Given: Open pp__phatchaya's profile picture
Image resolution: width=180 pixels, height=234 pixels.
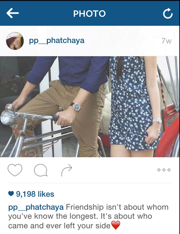Looking at the screenshot, I should (15, 41).
